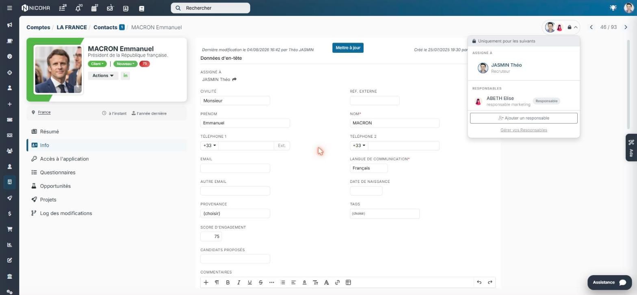Apply bold formatting in comments editor
This screenshot has width=637, height=295.
228,282
